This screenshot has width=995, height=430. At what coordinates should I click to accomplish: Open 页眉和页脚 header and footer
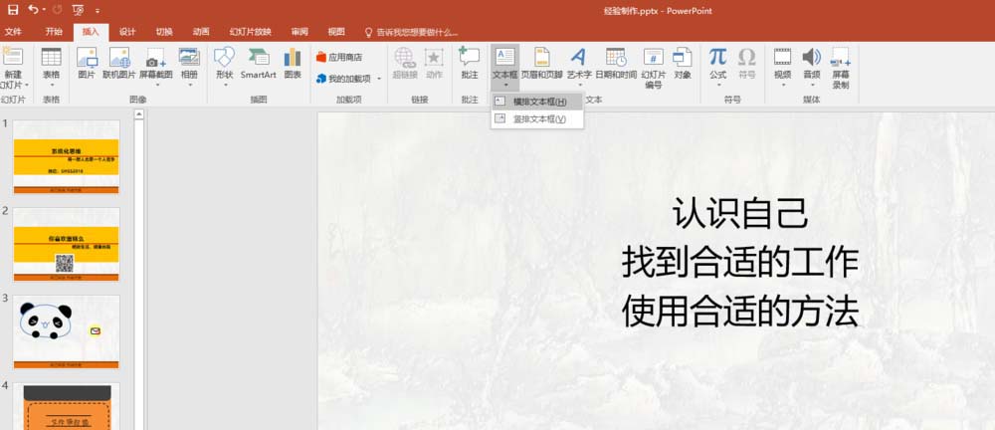click(x=542, y=64)
